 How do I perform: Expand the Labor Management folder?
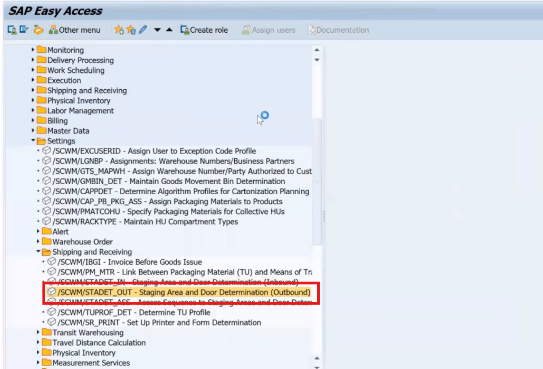point(33,111)
